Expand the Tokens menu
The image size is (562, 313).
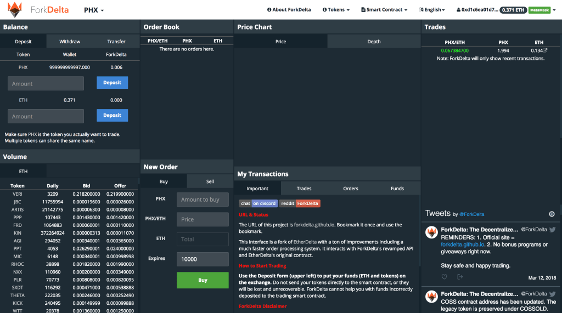click(336, 10)
